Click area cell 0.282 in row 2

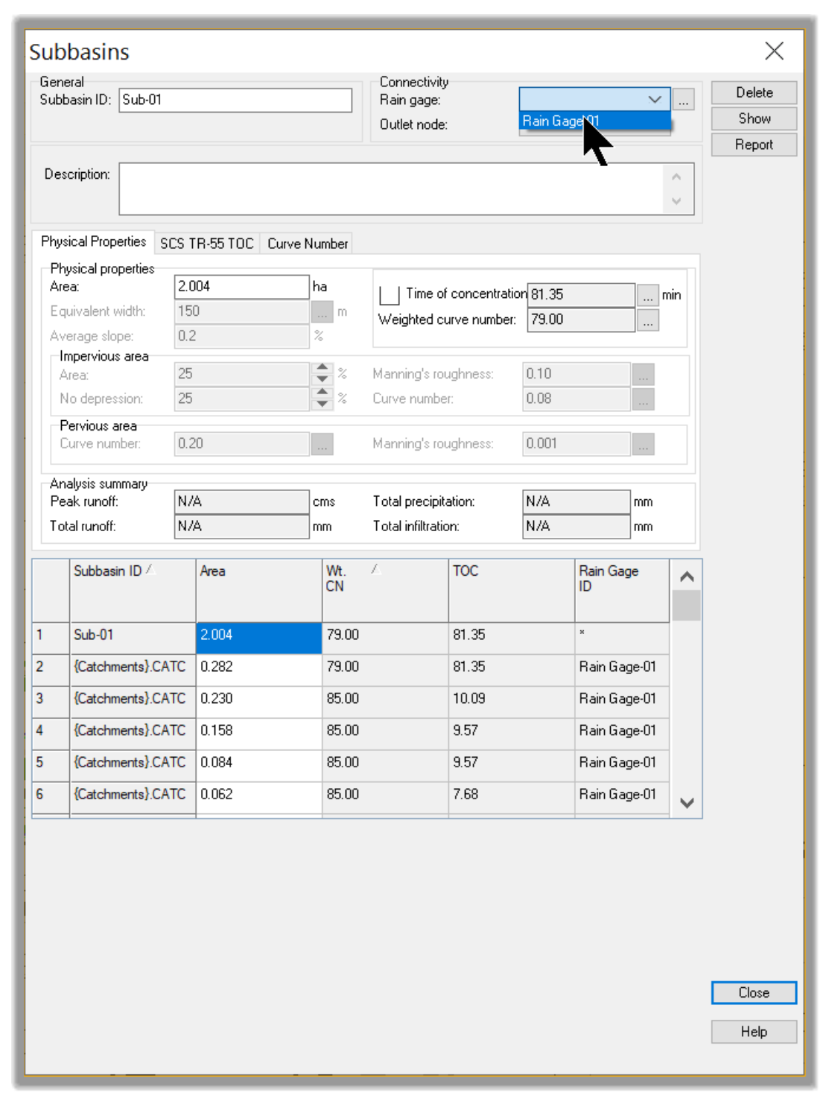coord(258,670)
